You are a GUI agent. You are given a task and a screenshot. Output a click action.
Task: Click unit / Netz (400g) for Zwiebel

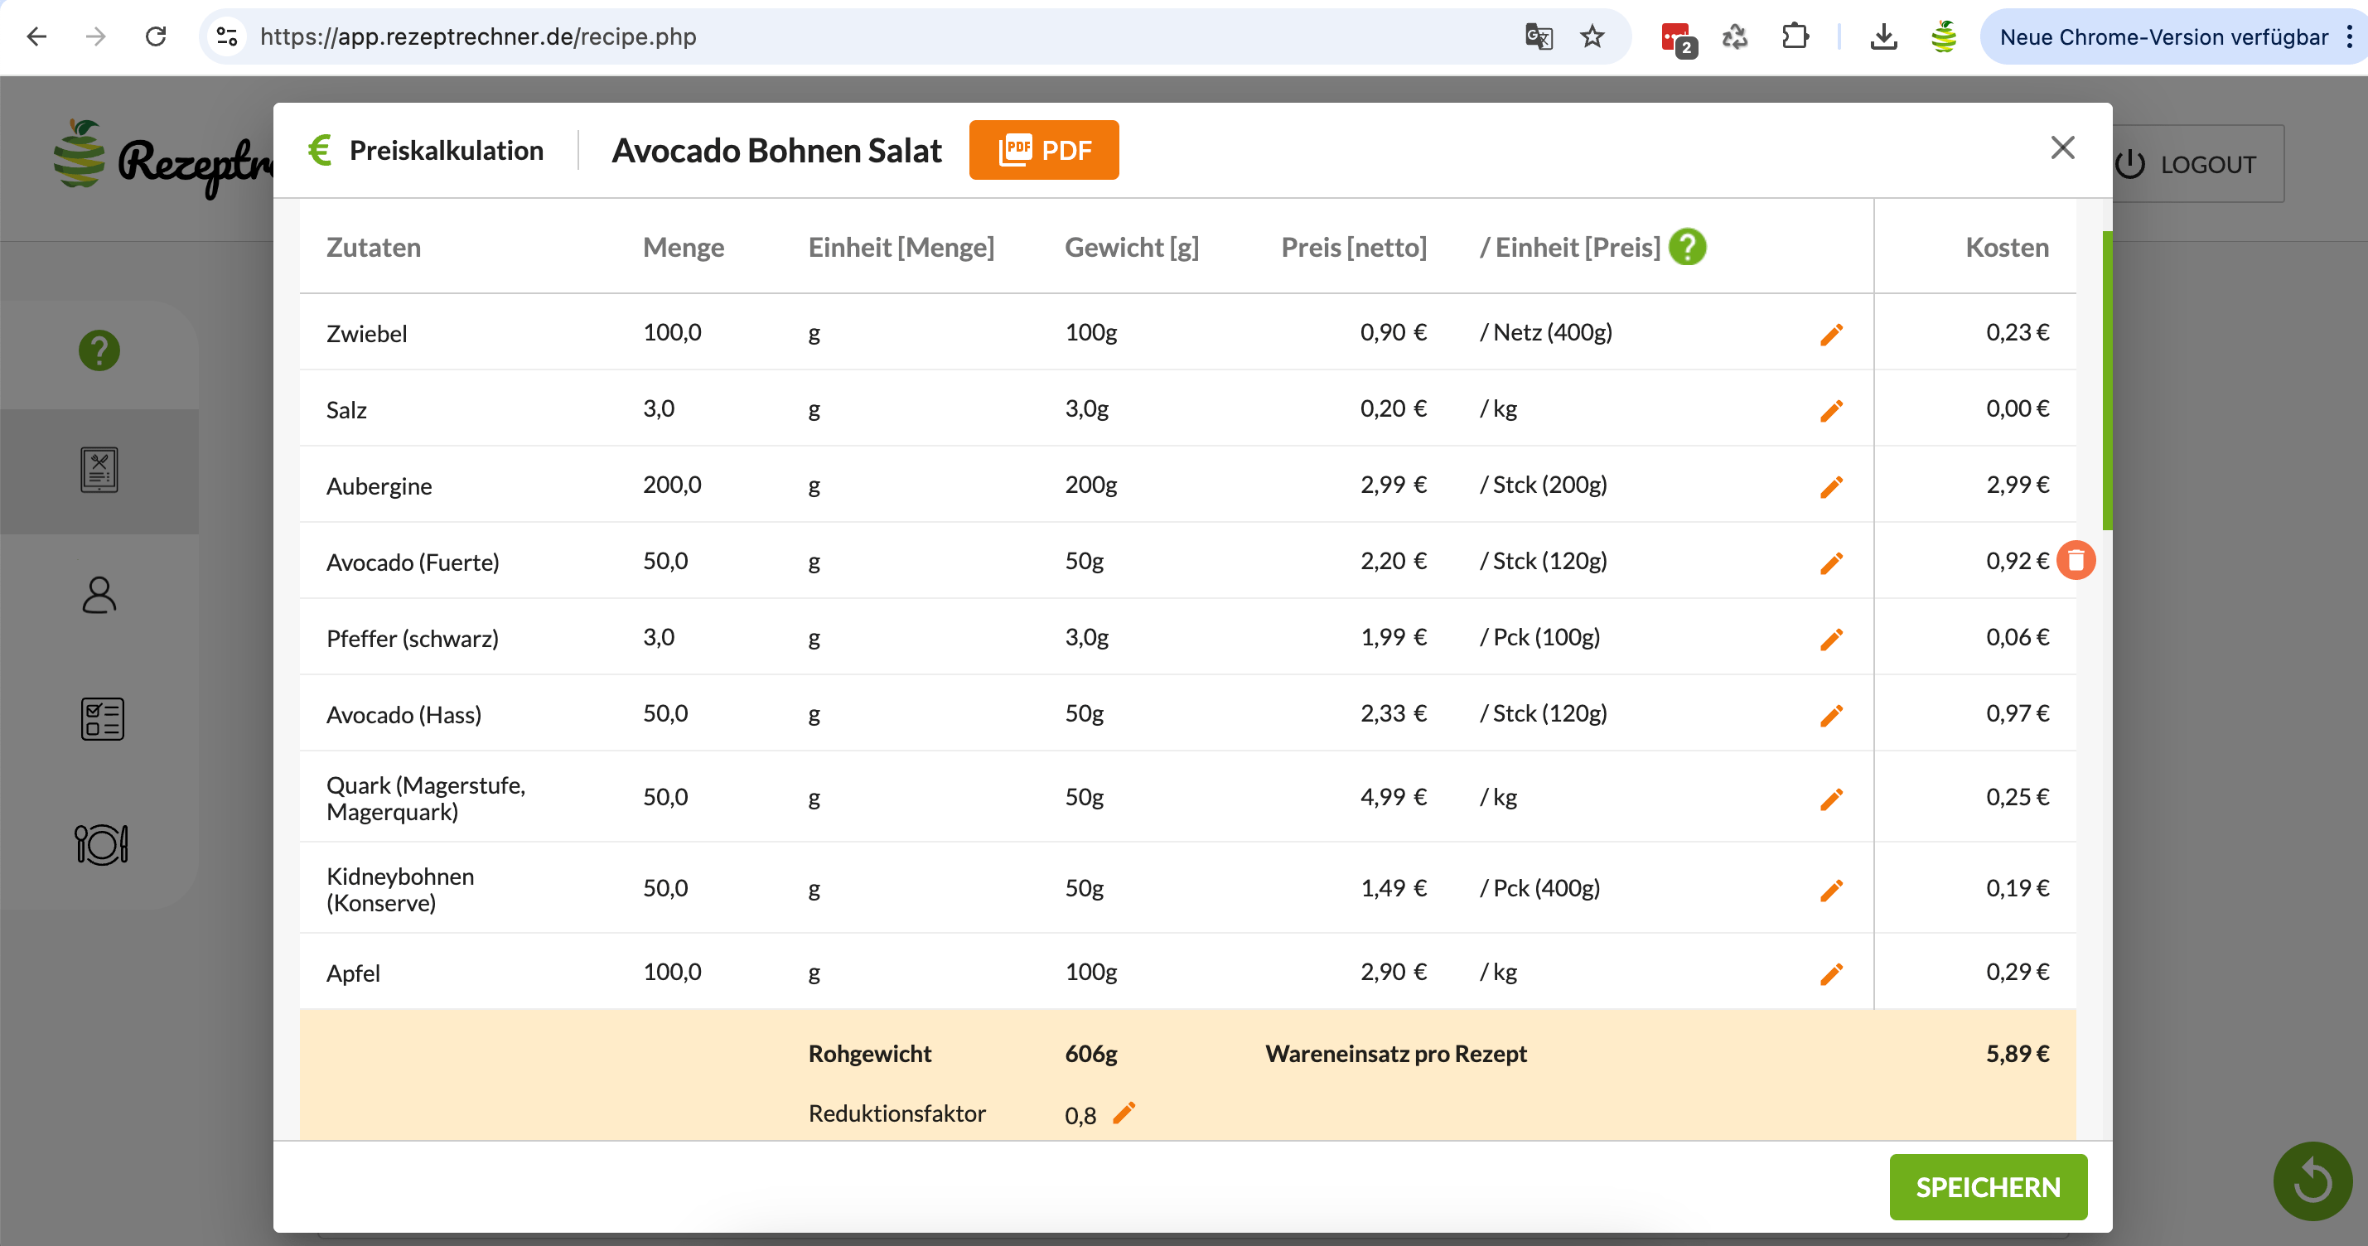pyautogui.click(x=1546, y=331)
